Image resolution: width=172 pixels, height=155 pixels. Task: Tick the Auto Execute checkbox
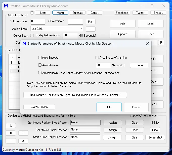(x=40, y=57)
